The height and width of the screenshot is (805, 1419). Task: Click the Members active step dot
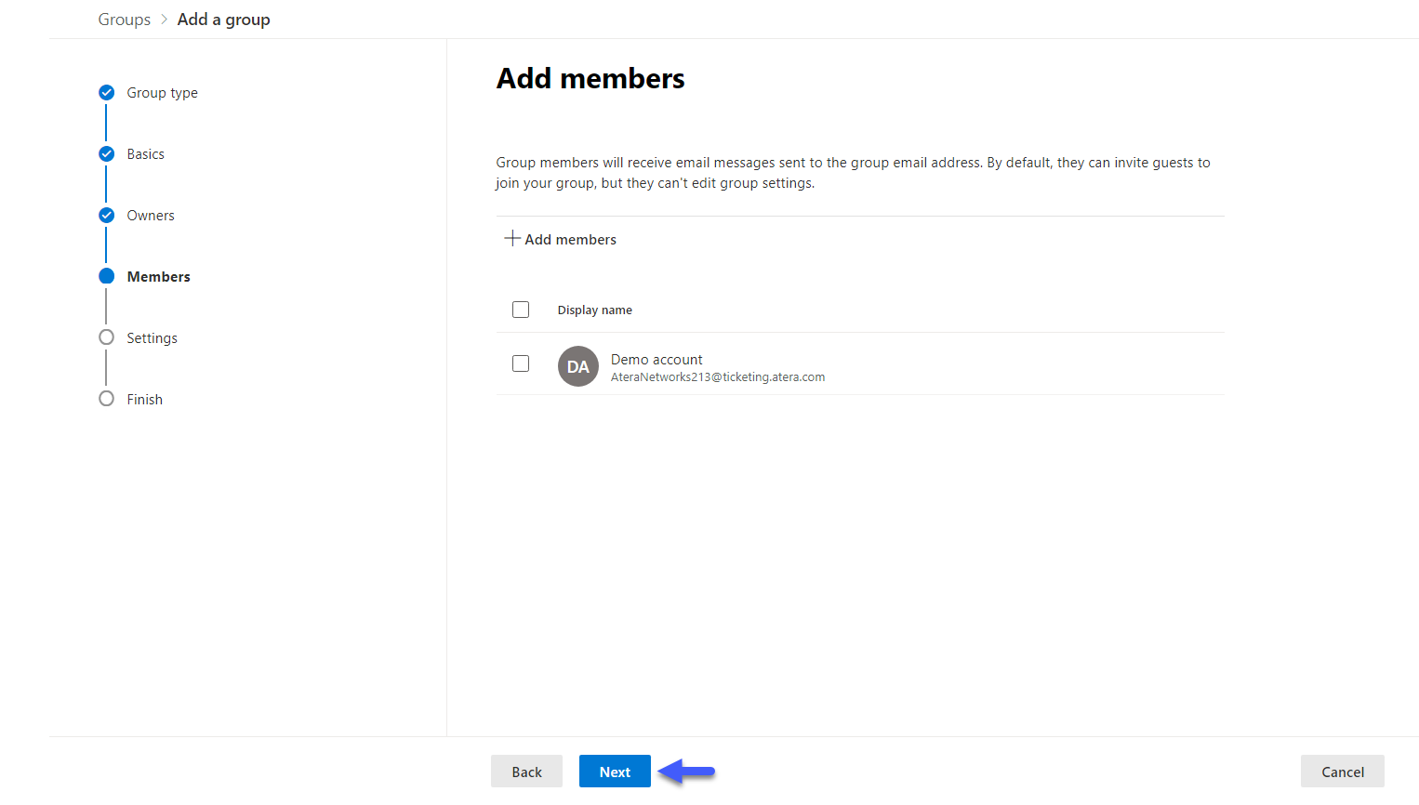[107, 276]
